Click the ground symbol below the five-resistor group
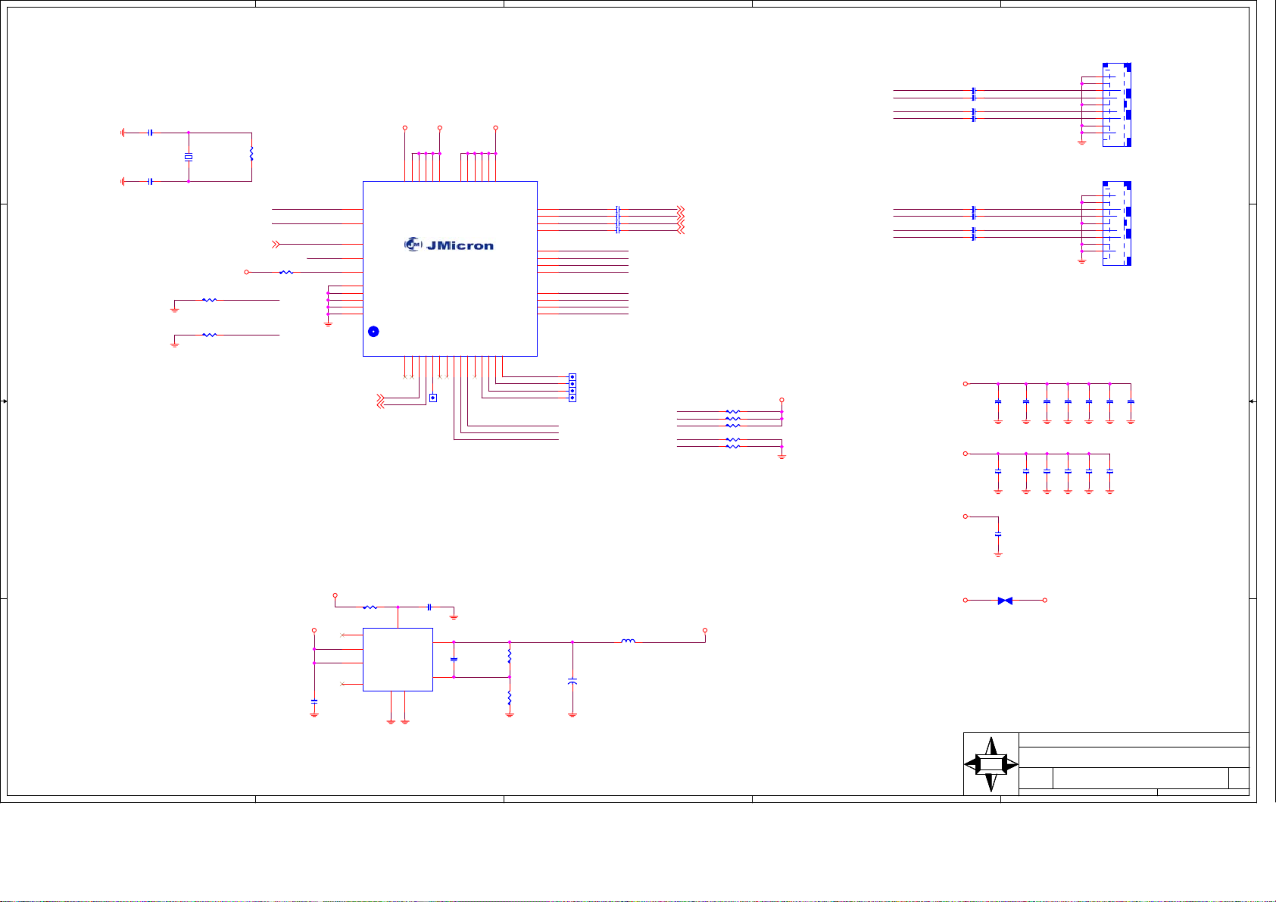 782,457
